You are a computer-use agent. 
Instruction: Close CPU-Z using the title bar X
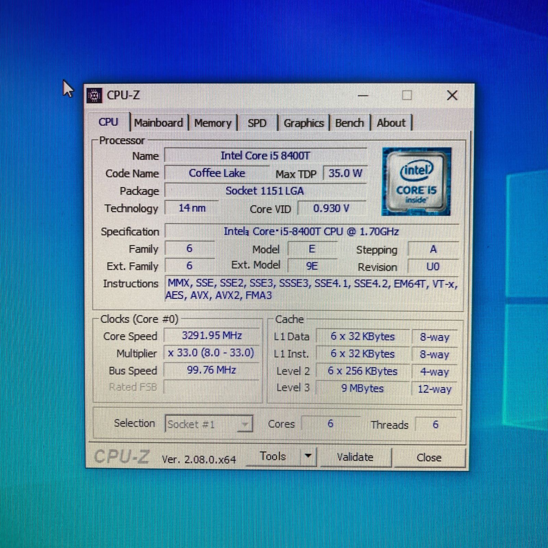click(452, 96)
